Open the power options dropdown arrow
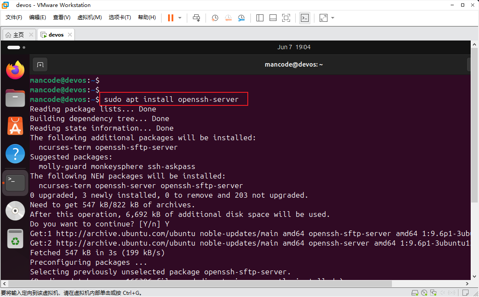The width and height of the screenshot is (479, 297). coord(180,18)
